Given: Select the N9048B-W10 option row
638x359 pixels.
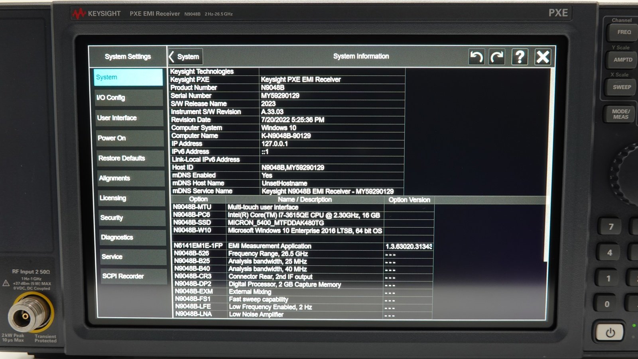Looking at the screenshot, I should coord(303,230).
